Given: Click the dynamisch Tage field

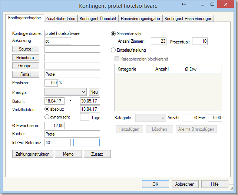Looking at the screenshot, I should point(85,117).
